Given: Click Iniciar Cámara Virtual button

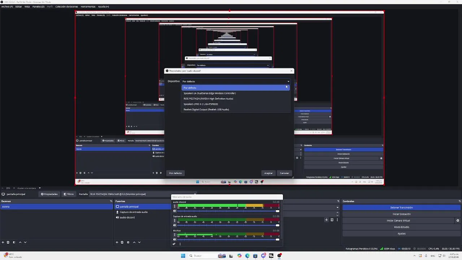Looking at the screenshot, I should click(x=398, y=221).
